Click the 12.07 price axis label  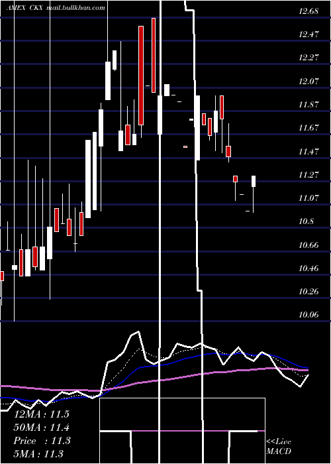pos(308,81)
